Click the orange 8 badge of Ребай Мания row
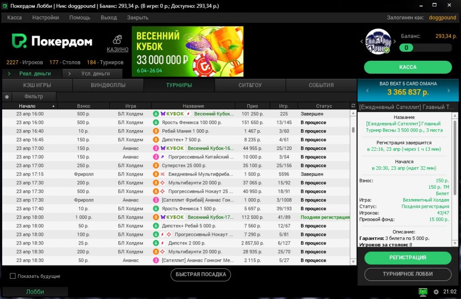 (156, 131)
